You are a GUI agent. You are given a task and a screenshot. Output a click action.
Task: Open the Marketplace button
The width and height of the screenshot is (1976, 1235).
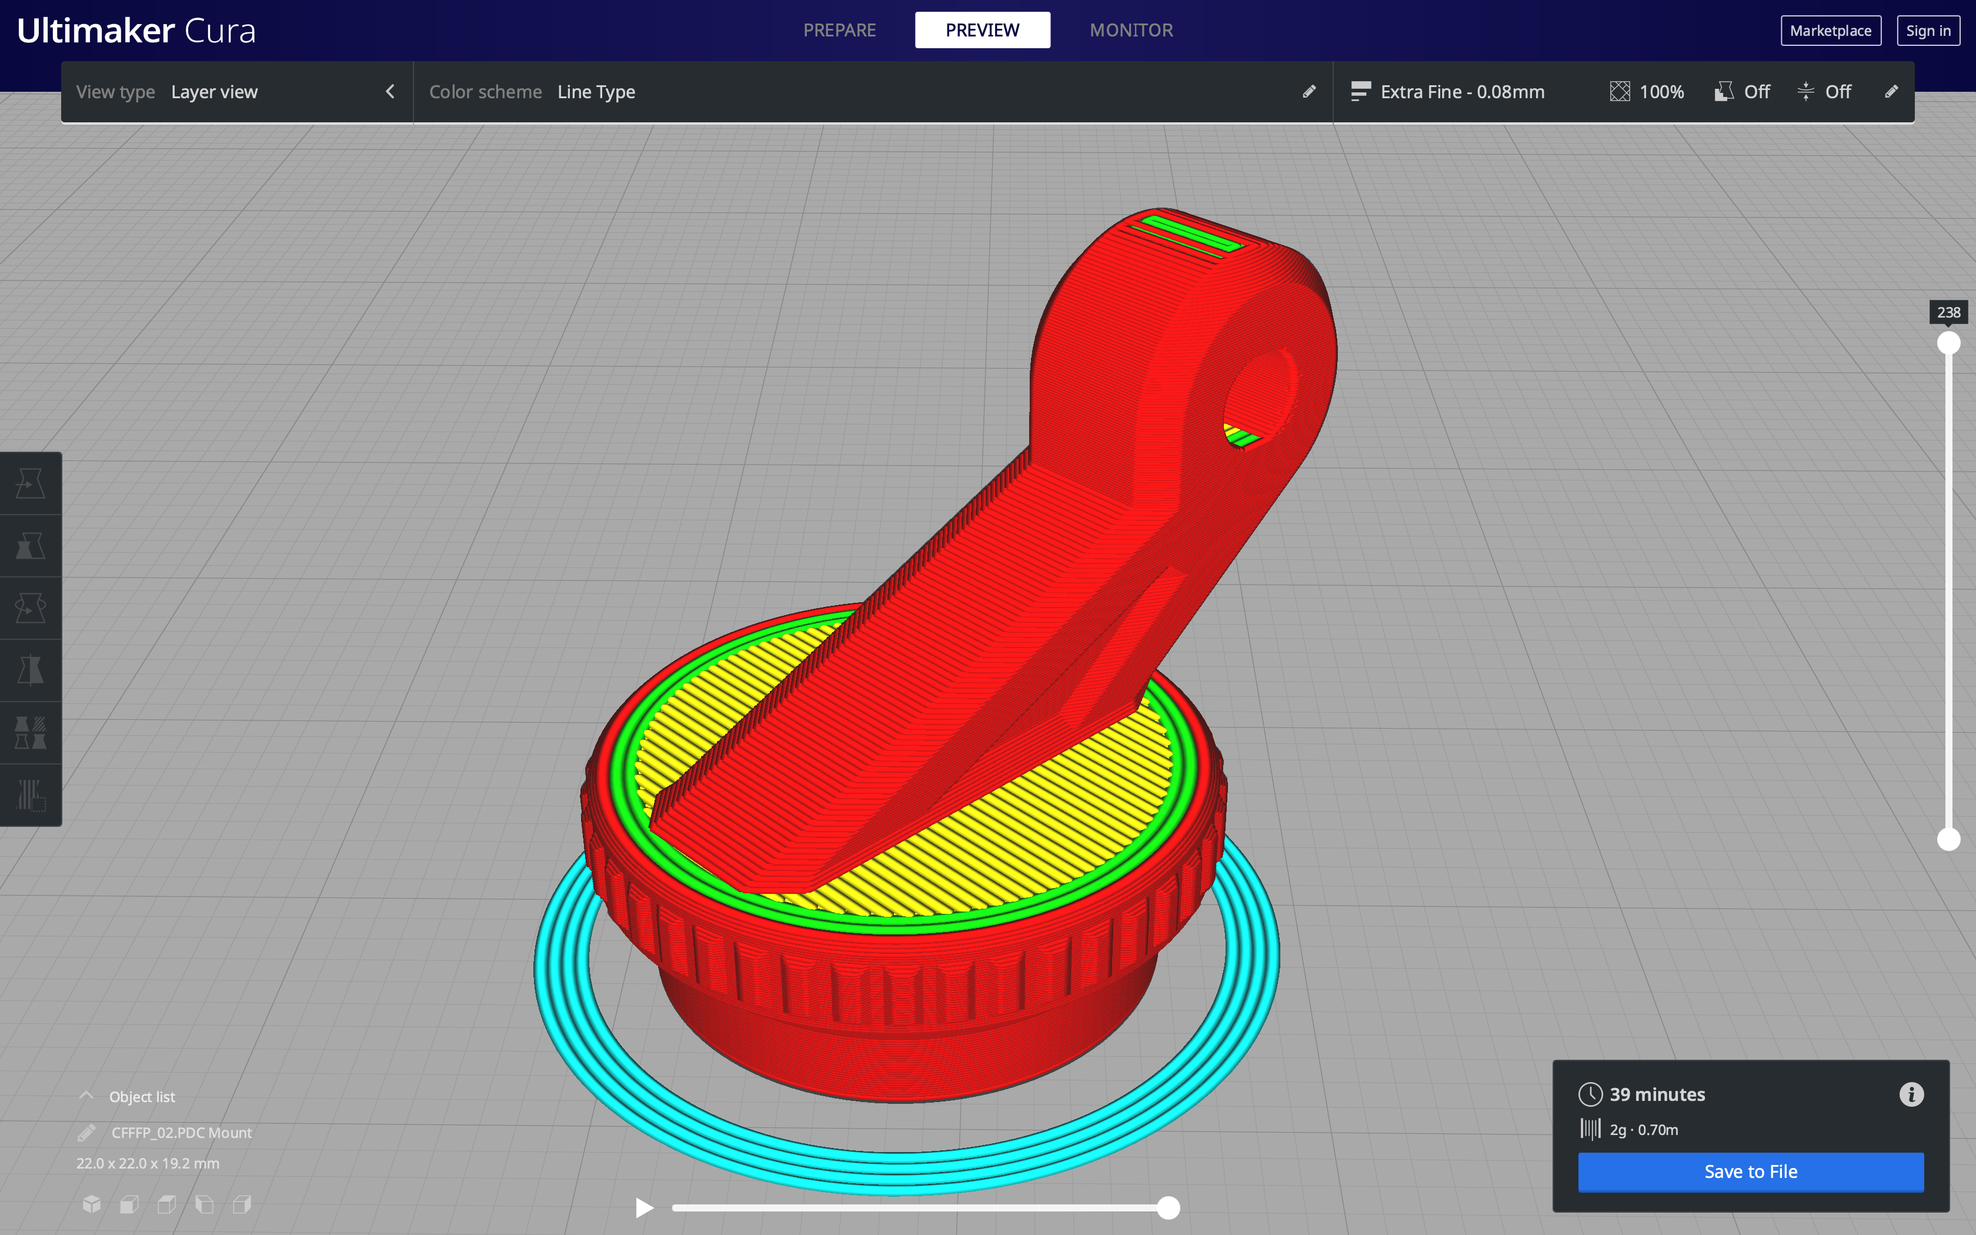[x=1830, y=30]
